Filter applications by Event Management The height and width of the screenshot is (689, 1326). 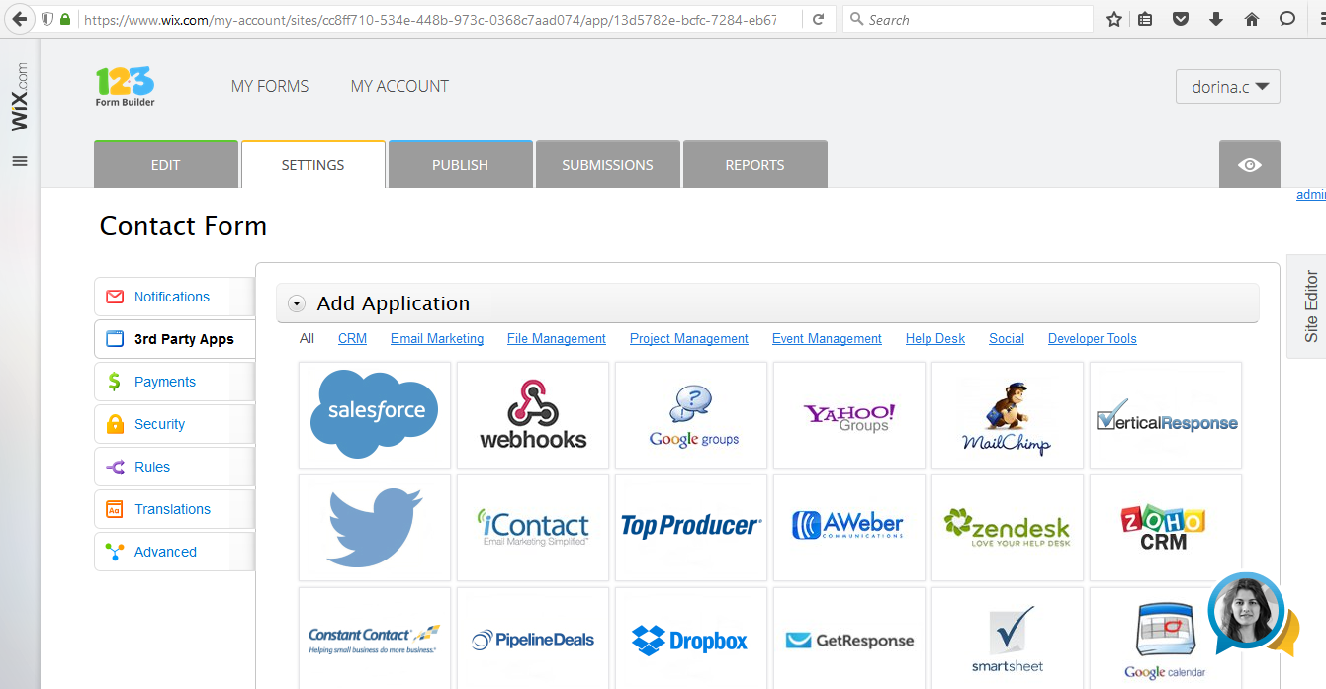coord(827,338)
